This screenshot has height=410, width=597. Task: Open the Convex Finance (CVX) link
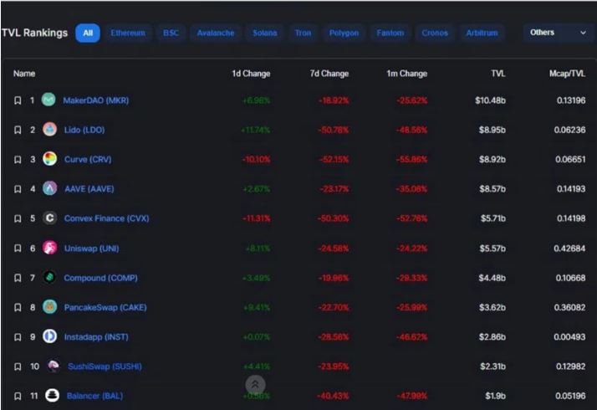[107, 218]
